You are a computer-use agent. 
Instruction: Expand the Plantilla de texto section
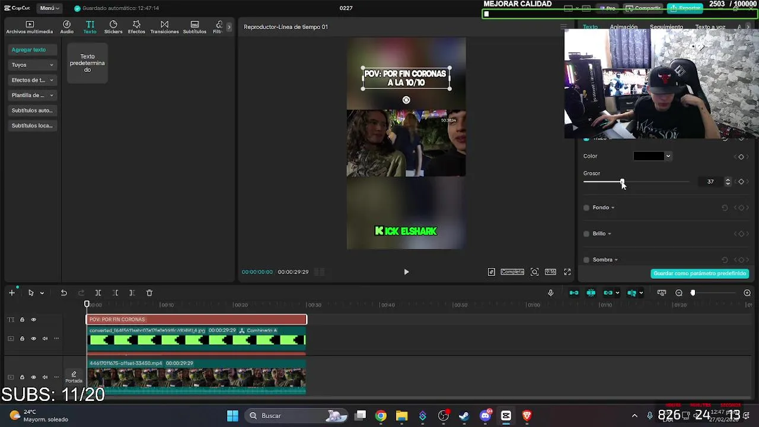pyautogui.click(x=33, y=95)
